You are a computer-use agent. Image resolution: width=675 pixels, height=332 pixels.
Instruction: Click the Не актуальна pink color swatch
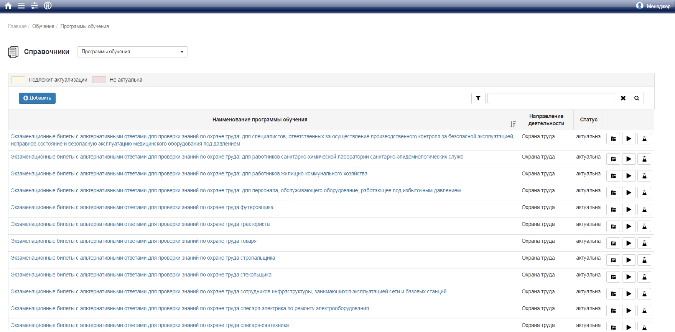(99, 80)
